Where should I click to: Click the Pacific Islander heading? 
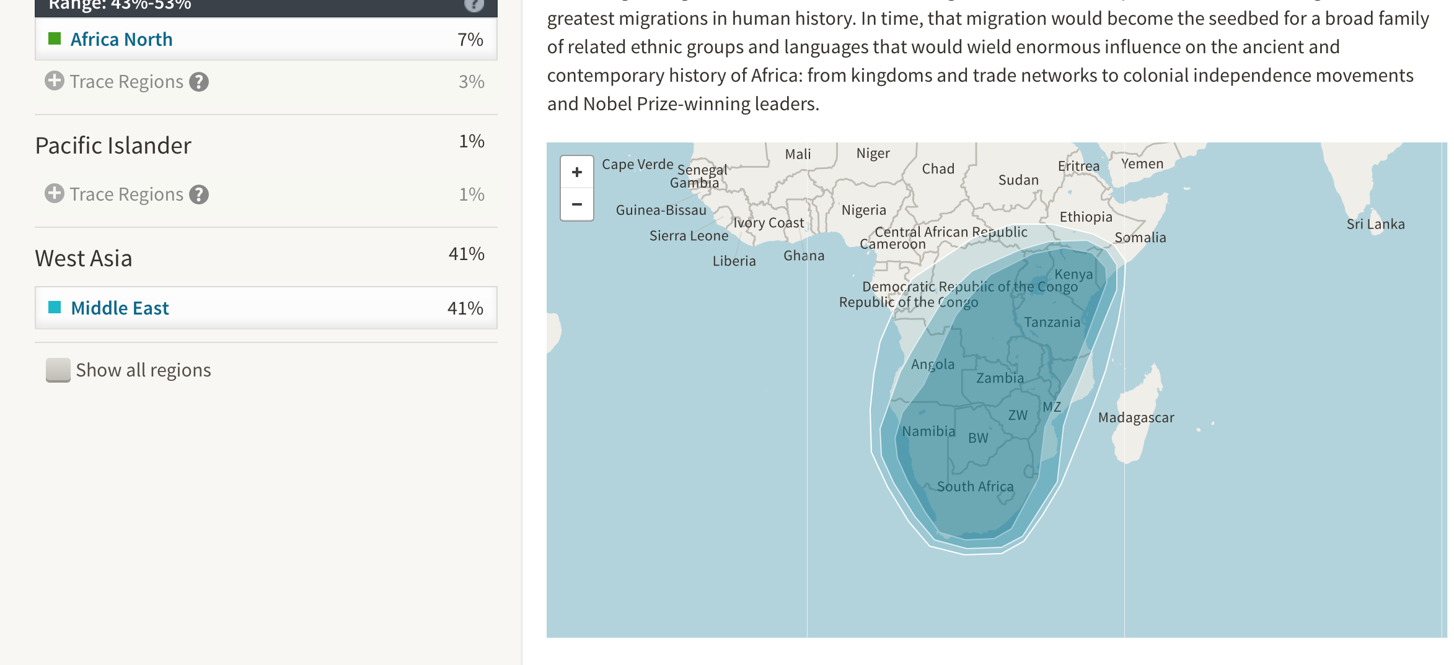point(113,146)
